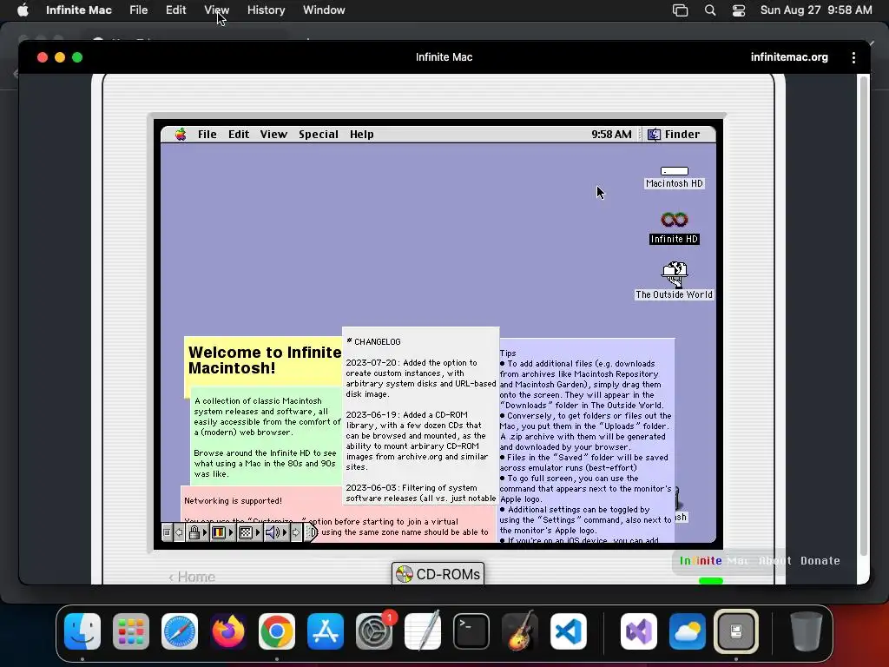Open Visual Studio Code from the Dock
The height and width of the screenshot is (667, 889).
[x=569, y=631]
